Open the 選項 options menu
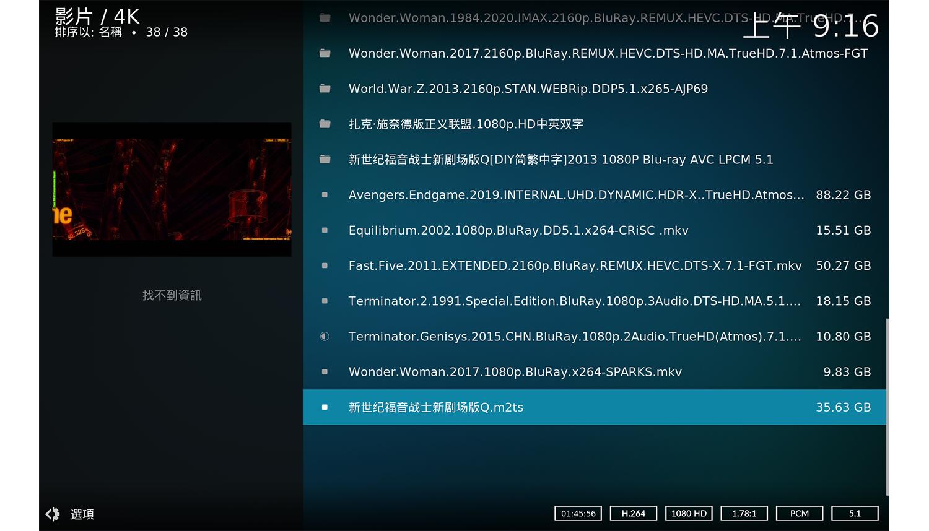Viewport: 929px width, 531px height. (82, 514)
